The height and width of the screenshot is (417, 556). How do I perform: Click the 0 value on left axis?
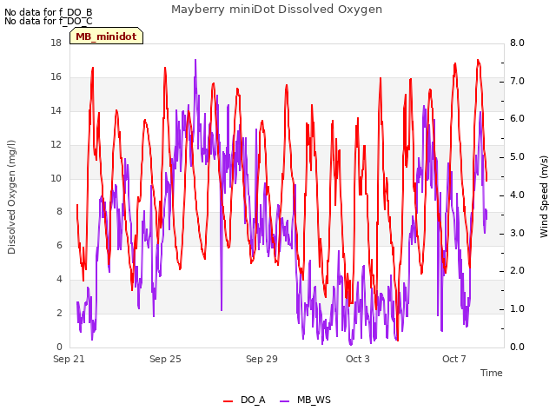point(59,347)
